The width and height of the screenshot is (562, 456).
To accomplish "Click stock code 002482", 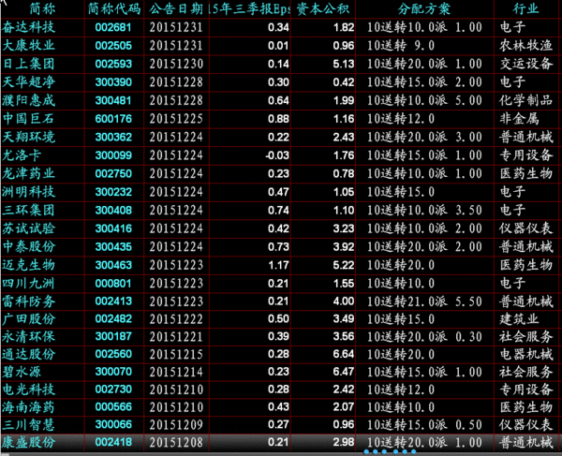I will [x=113, y=318].
